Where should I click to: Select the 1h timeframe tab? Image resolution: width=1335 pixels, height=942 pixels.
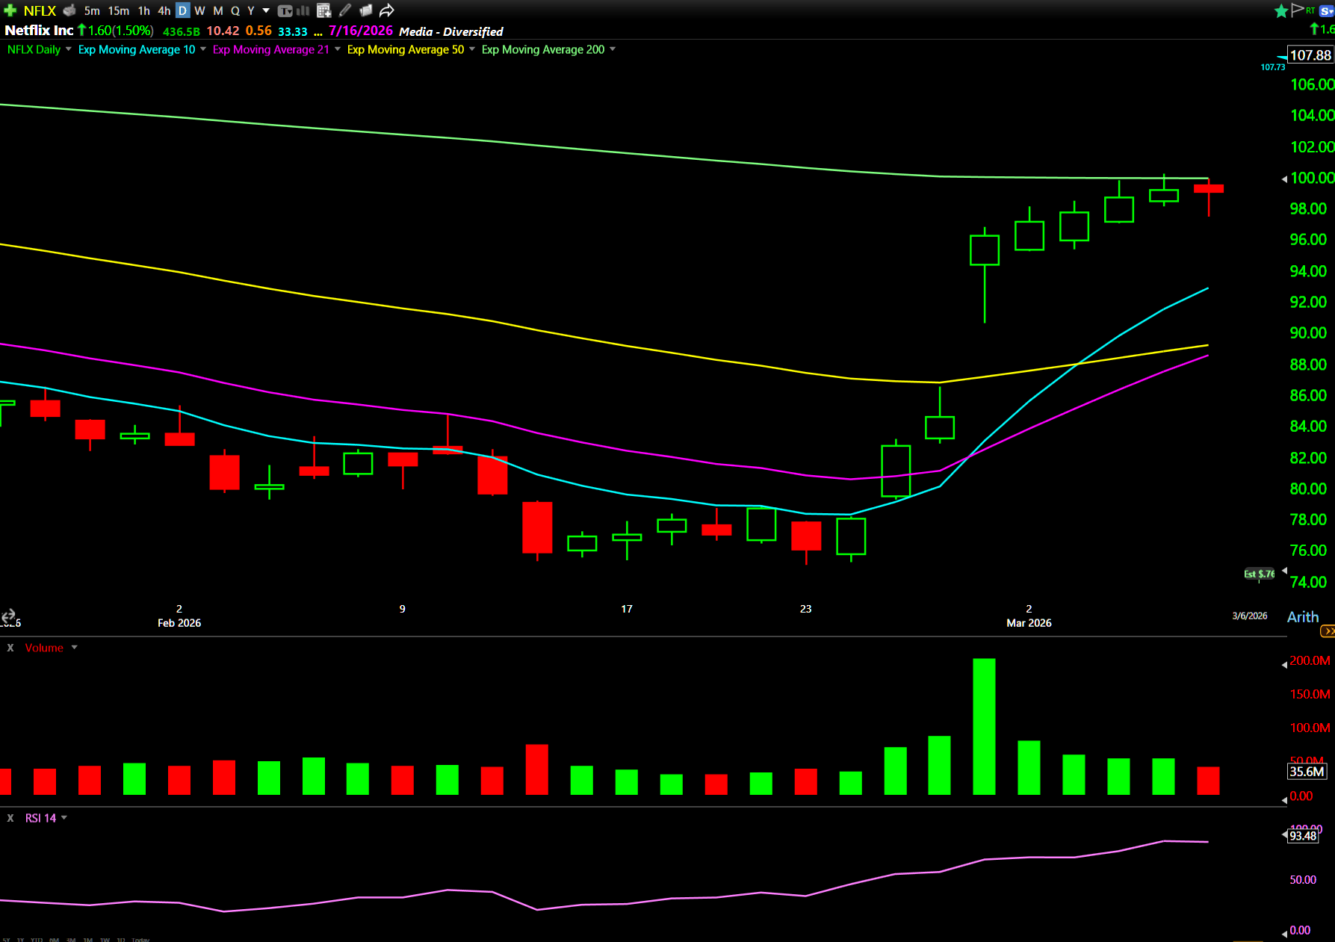(143, 10)
